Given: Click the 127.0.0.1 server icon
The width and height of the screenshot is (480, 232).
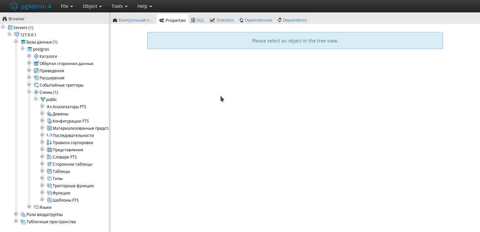Looking at the screenshot, I should tap(17, 35).
